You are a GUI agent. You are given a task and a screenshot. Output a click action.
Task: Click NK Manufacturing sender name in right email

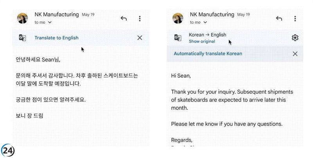coord(212,15)
